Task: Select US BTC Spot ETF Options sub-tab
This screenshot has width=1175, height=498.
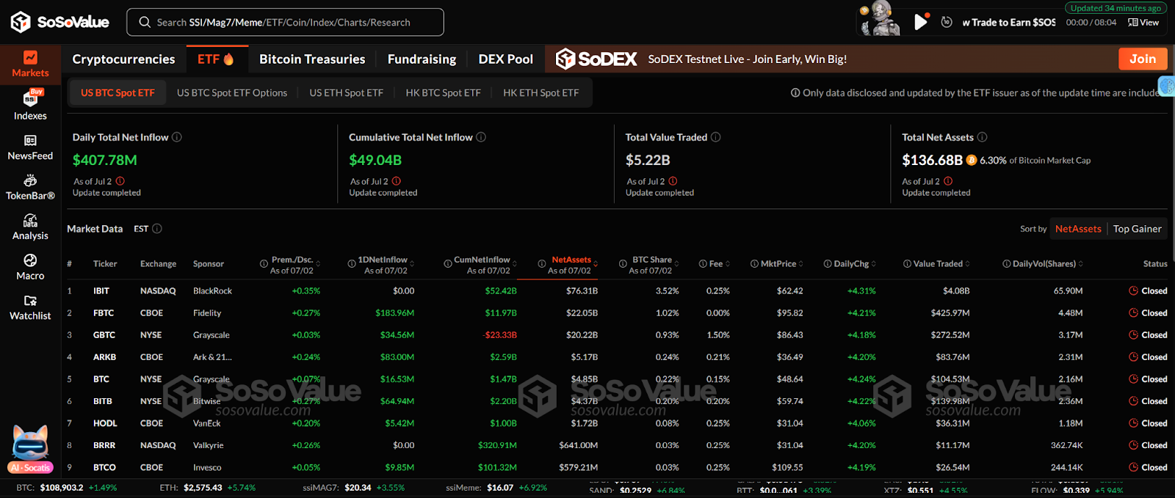Action: click(232, 93)
